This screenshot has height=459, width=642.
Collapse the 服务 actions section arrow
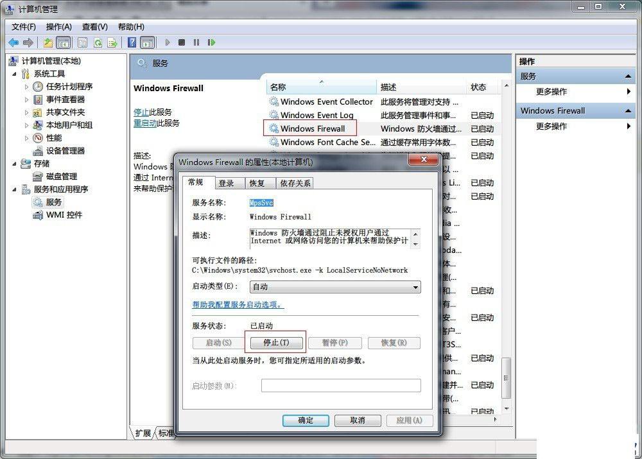(628, 76)
